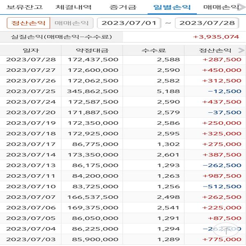Sort by the 일자 column header

point(31,51)
